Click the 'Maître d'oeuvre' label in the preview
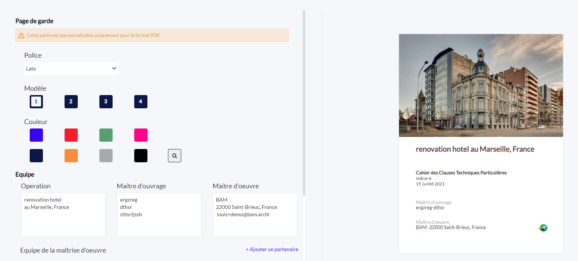Screen dimensions: 578x261 coord(432,222)
